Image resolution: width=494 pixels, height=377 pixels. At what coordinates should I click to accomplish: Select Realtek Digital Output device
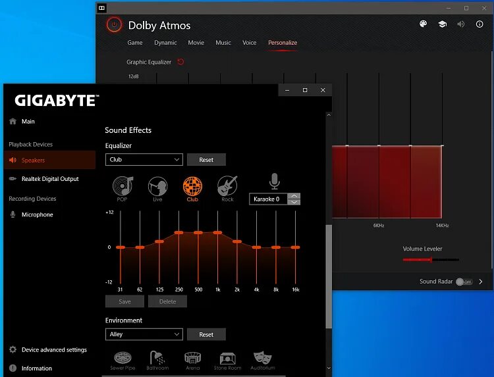point(50,179)
